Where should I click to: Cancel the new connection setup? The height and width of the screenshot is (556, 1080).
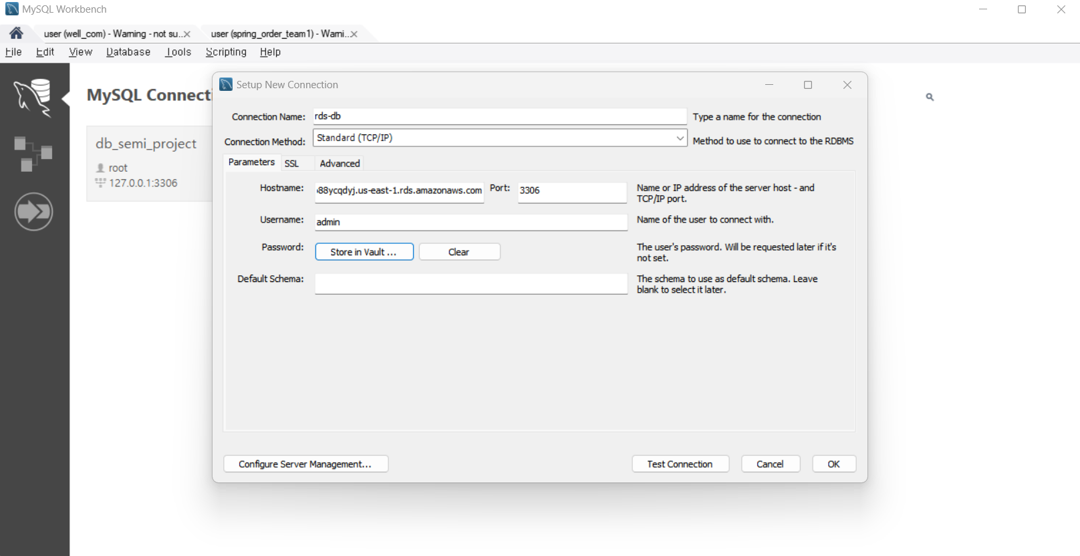click(771, 464)
